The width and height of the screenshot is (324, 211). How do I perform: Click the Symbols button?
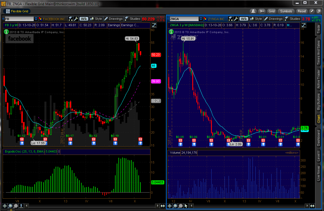point(286,11)
